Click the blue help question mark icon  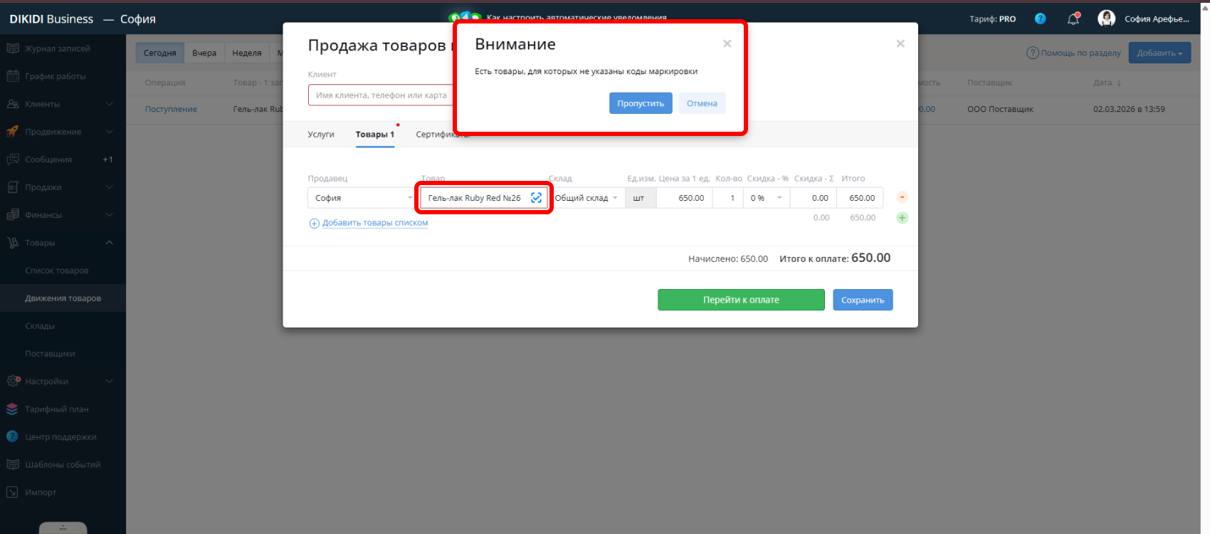1040,19
